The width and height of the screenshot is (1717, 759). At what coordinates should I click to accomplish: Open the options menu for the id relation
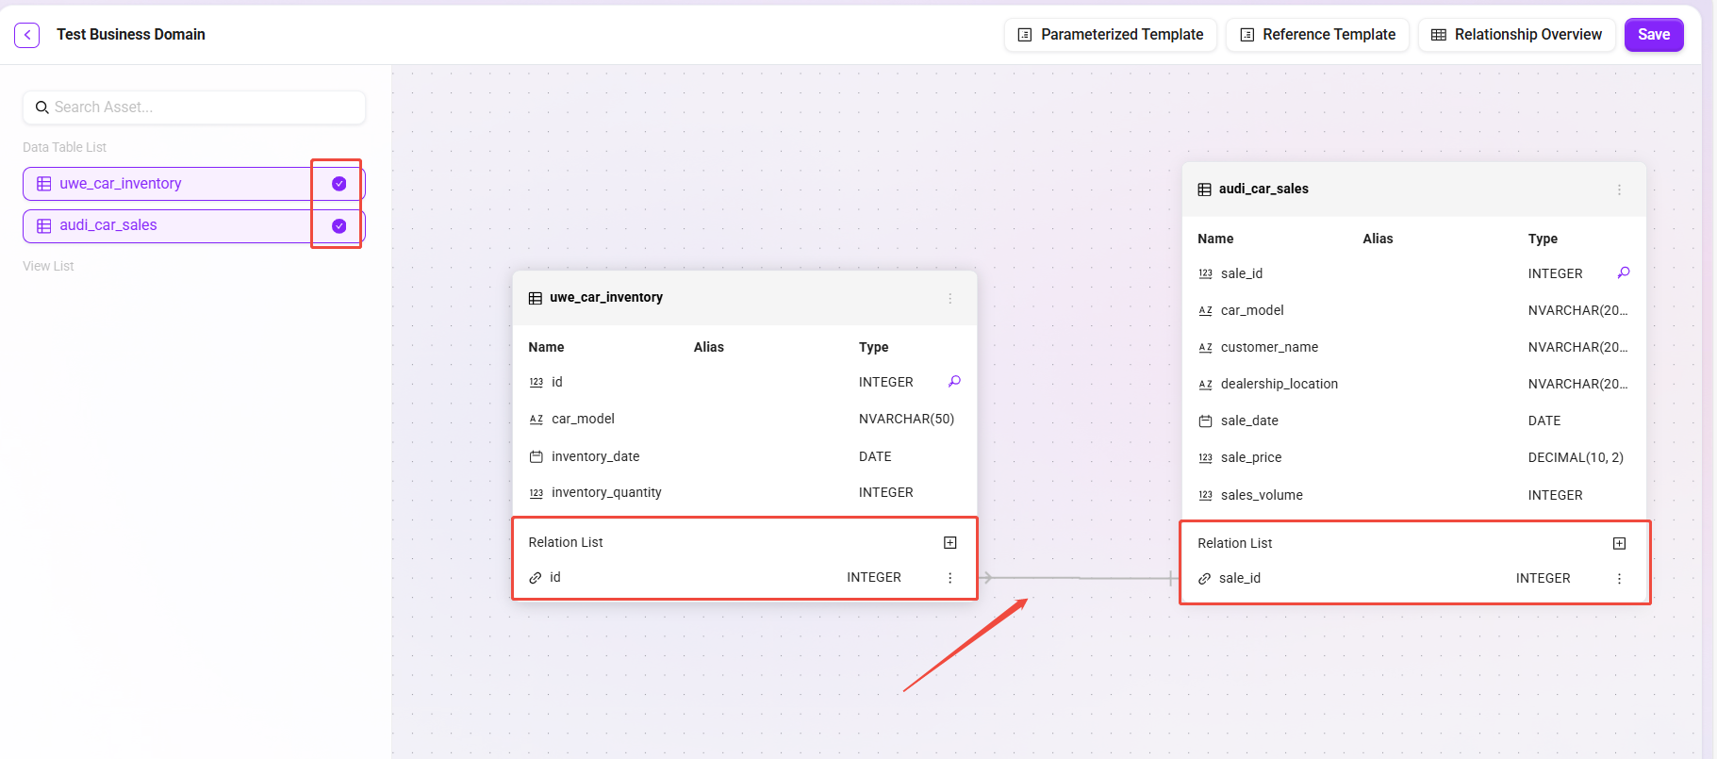pyautogui.click(x=949, y=578)
